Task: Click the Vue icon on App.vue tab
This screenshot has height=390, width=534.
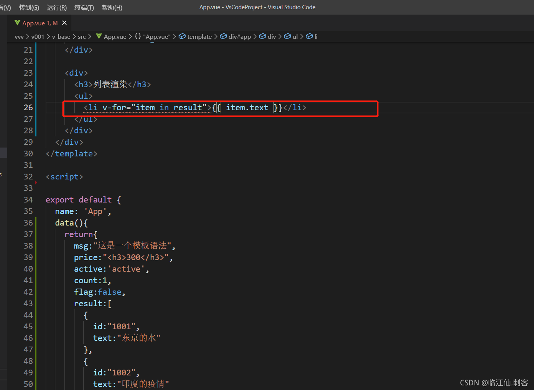Action: point(17,23)
